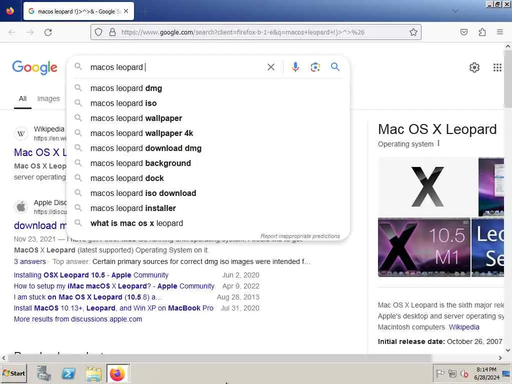Open the List all tabs dropdown

point(455,11)
